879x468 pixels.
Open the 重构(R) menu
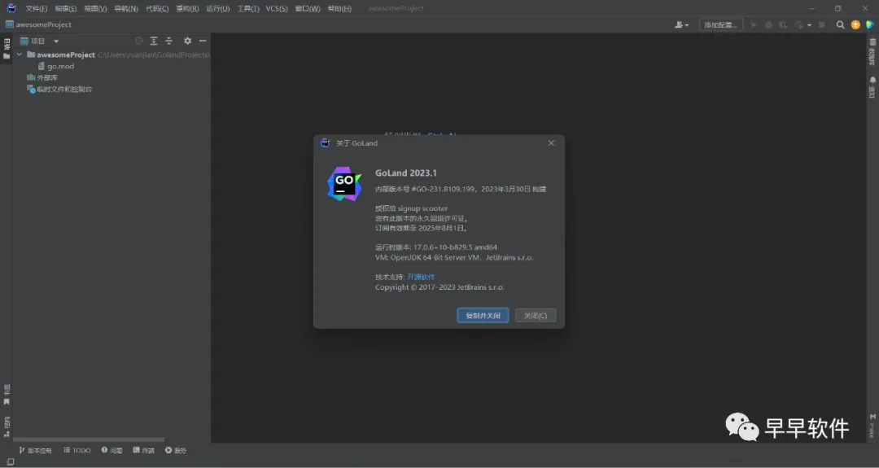click(187, 8)
